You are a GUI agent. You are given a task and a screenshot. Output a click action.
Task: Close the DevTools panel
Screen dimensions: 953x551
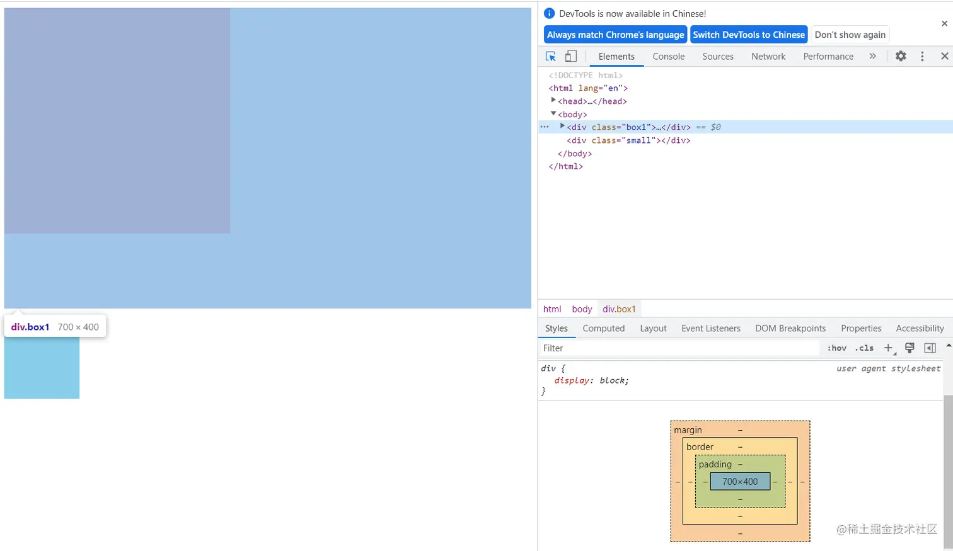944,56
